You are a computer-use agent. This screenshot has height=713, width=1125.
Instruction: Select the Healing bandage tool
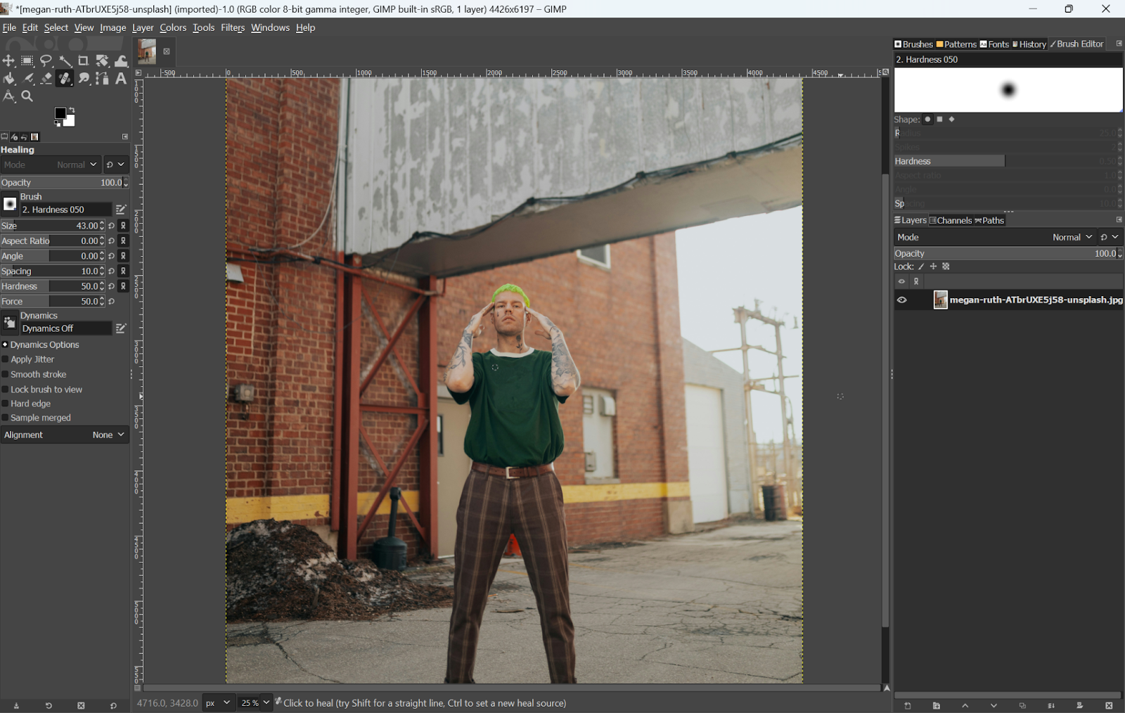65,79
